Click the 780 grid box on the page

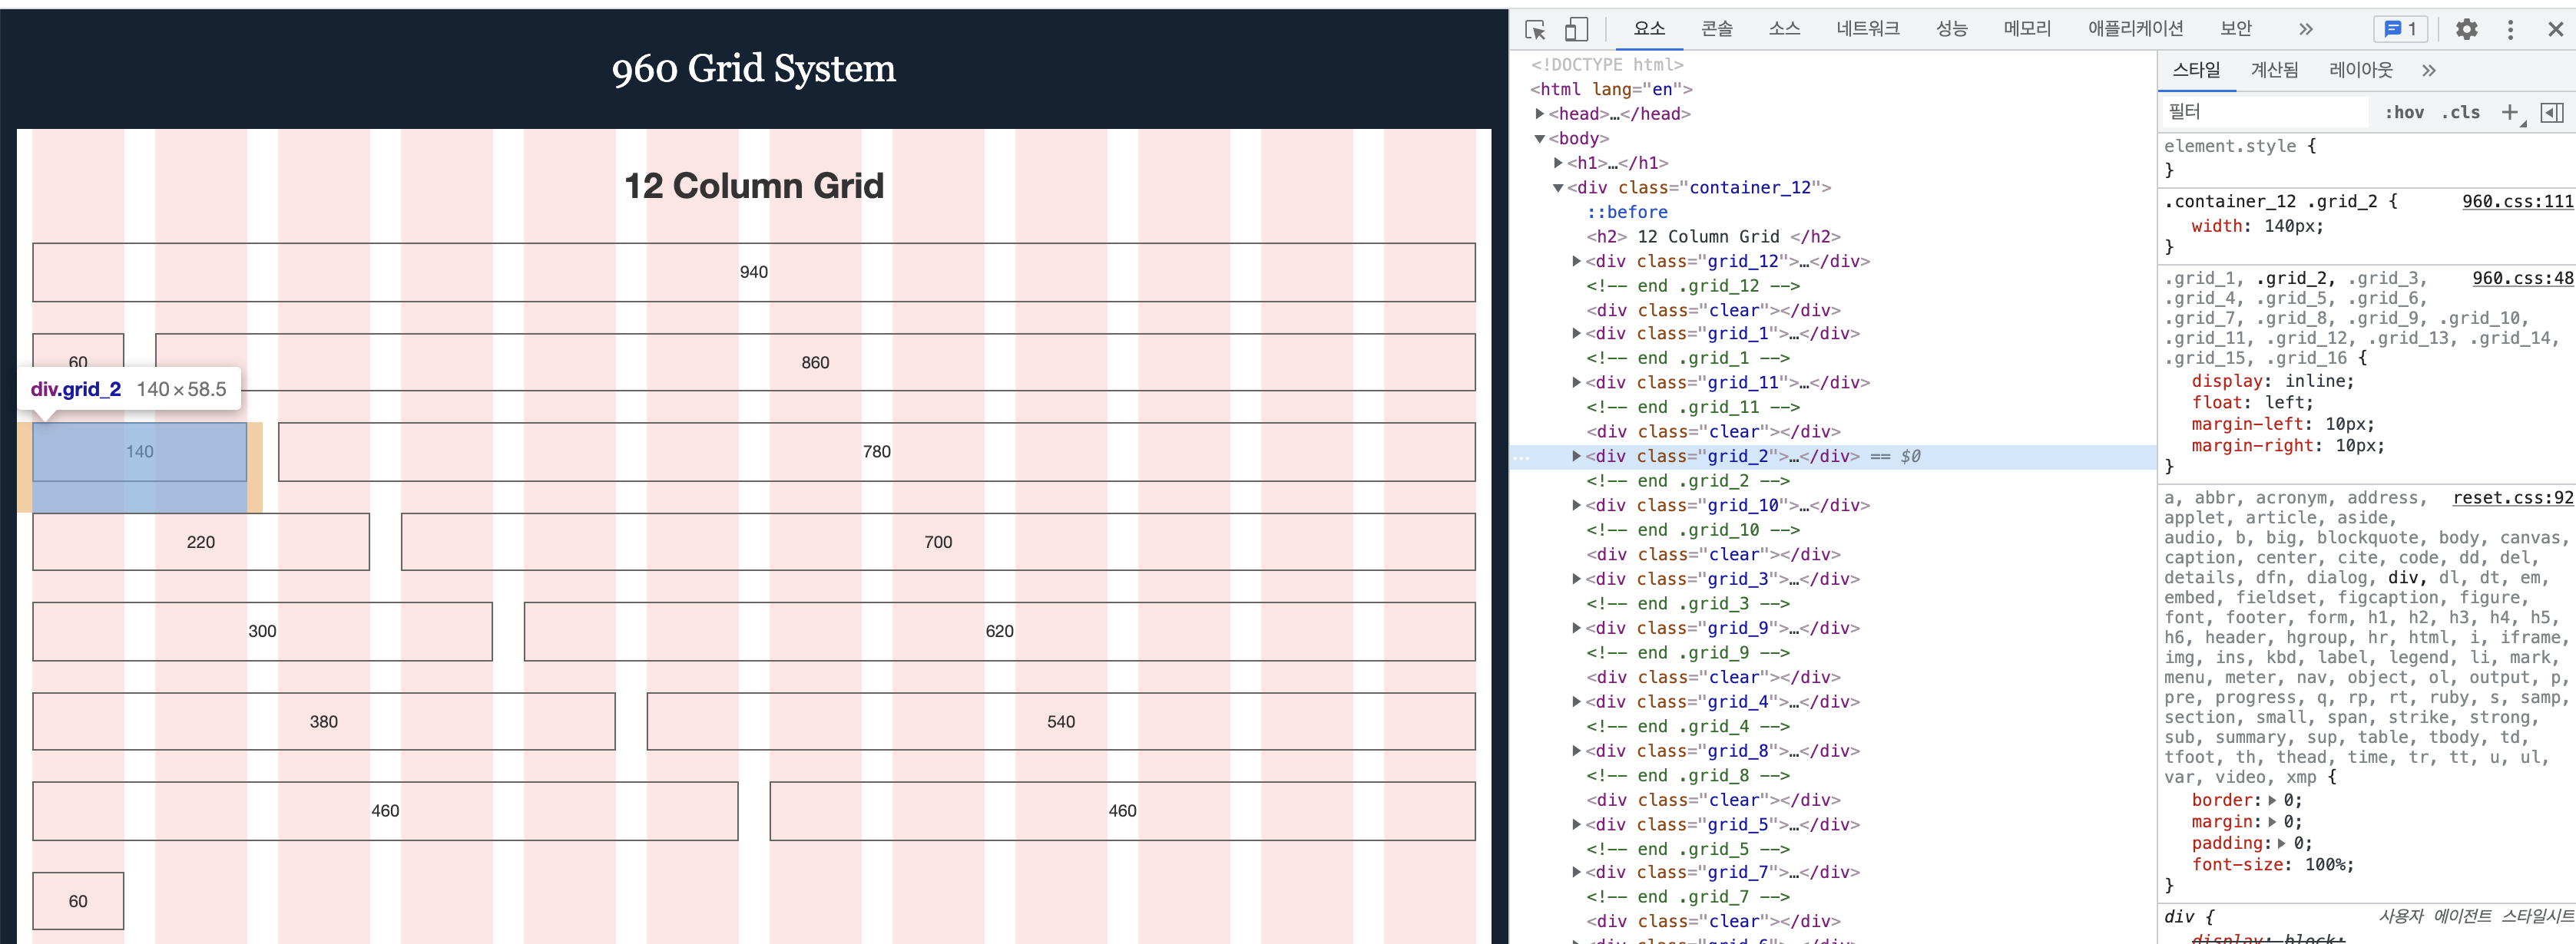point(876,453)
